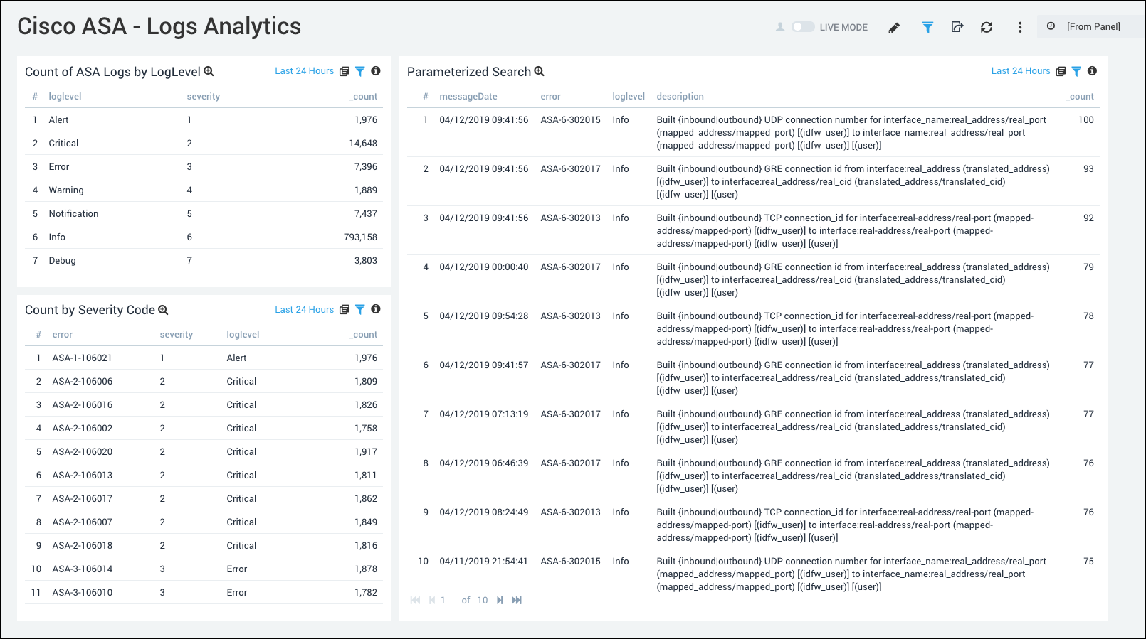Click filter icon on Count by Severity Code panel
This screenshot has width=1146, height=639.
click(x=360, y=309)
